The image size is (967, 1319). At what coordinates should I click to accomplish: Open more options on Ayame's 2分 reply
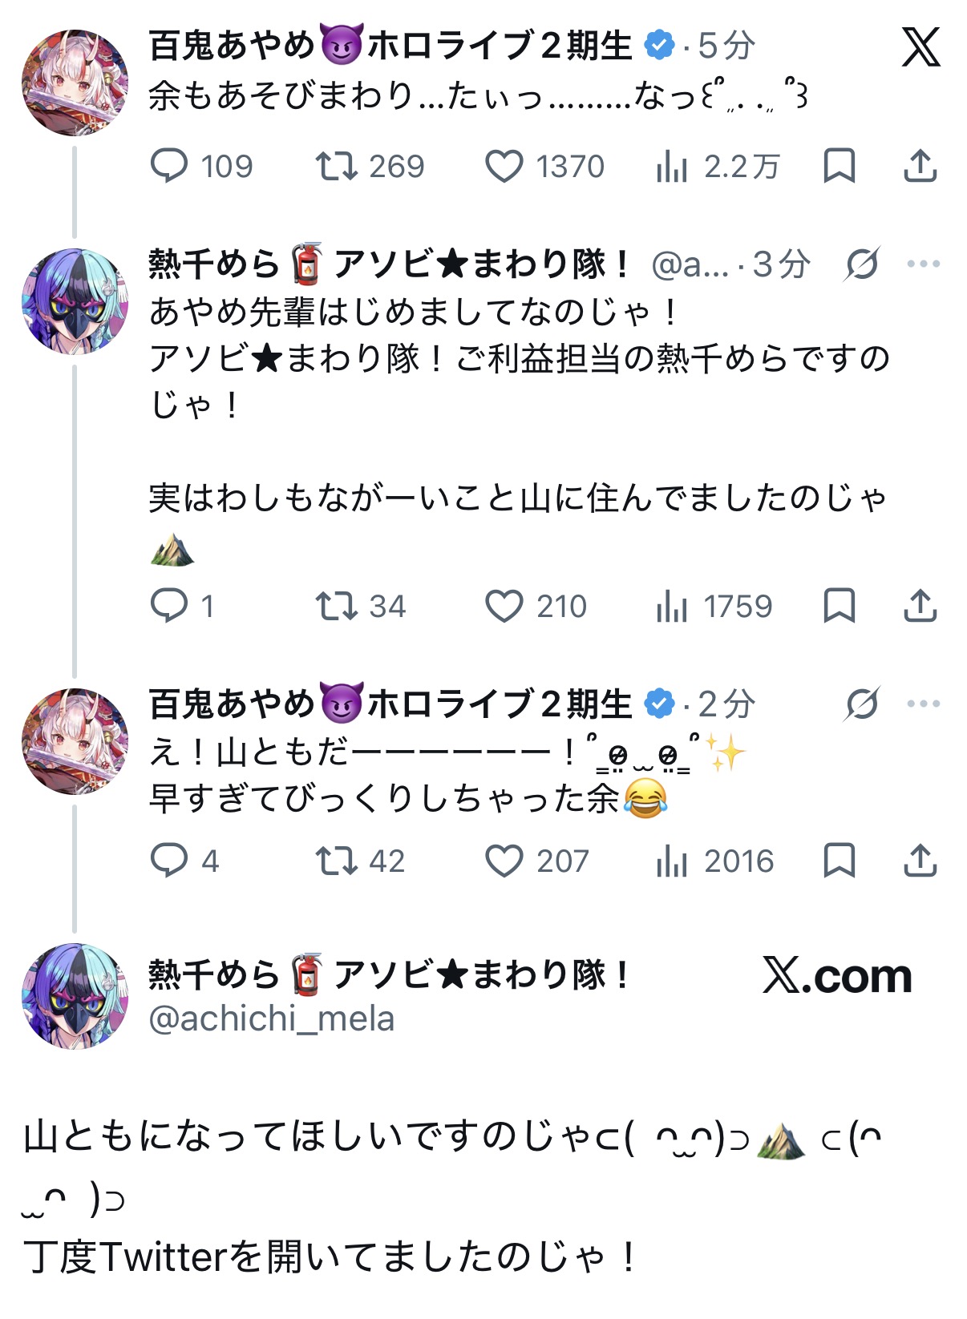[924, 704]
